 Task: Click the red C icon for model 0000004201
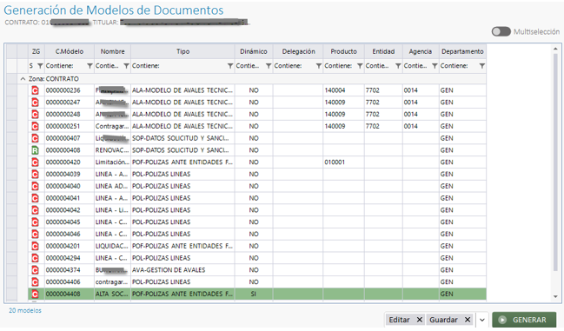[x=35, y=246]
